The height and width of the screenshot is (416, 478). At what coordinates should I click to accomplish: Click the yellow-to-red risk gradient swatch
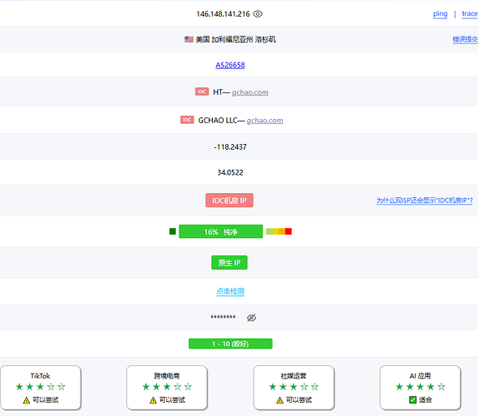[279, 231]
